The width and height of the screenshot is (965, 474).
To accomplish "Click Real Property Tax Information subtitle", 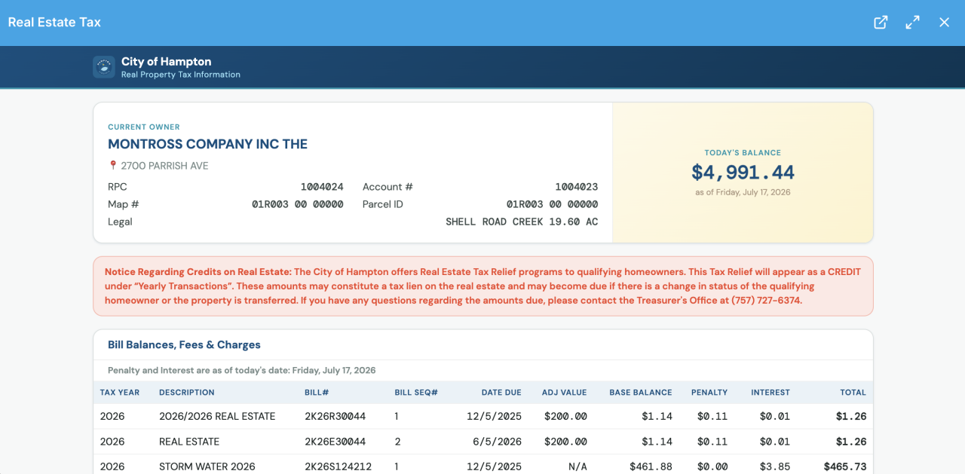I will [x=181, y=75].
